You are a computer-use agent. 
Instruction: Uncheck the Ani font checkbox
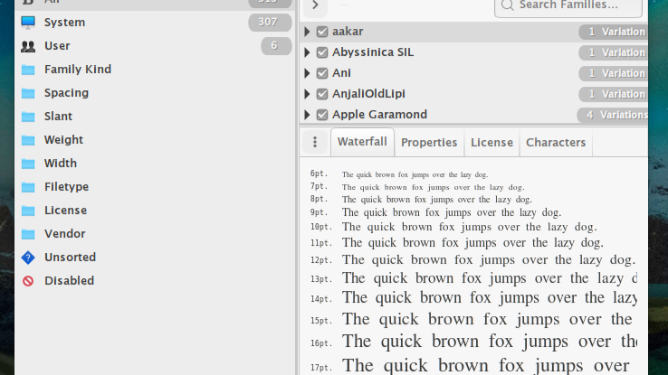(322, 73)
